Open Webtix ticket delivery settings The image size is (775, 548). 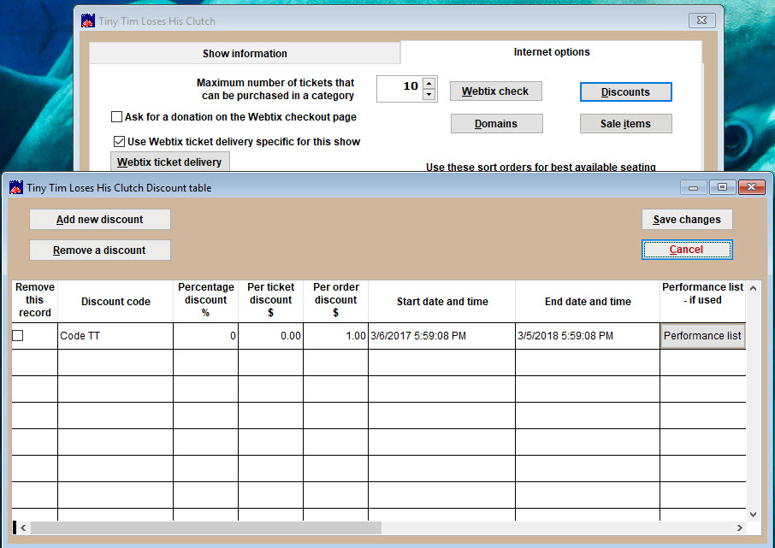pyautogui.click(x=169, y=162)
